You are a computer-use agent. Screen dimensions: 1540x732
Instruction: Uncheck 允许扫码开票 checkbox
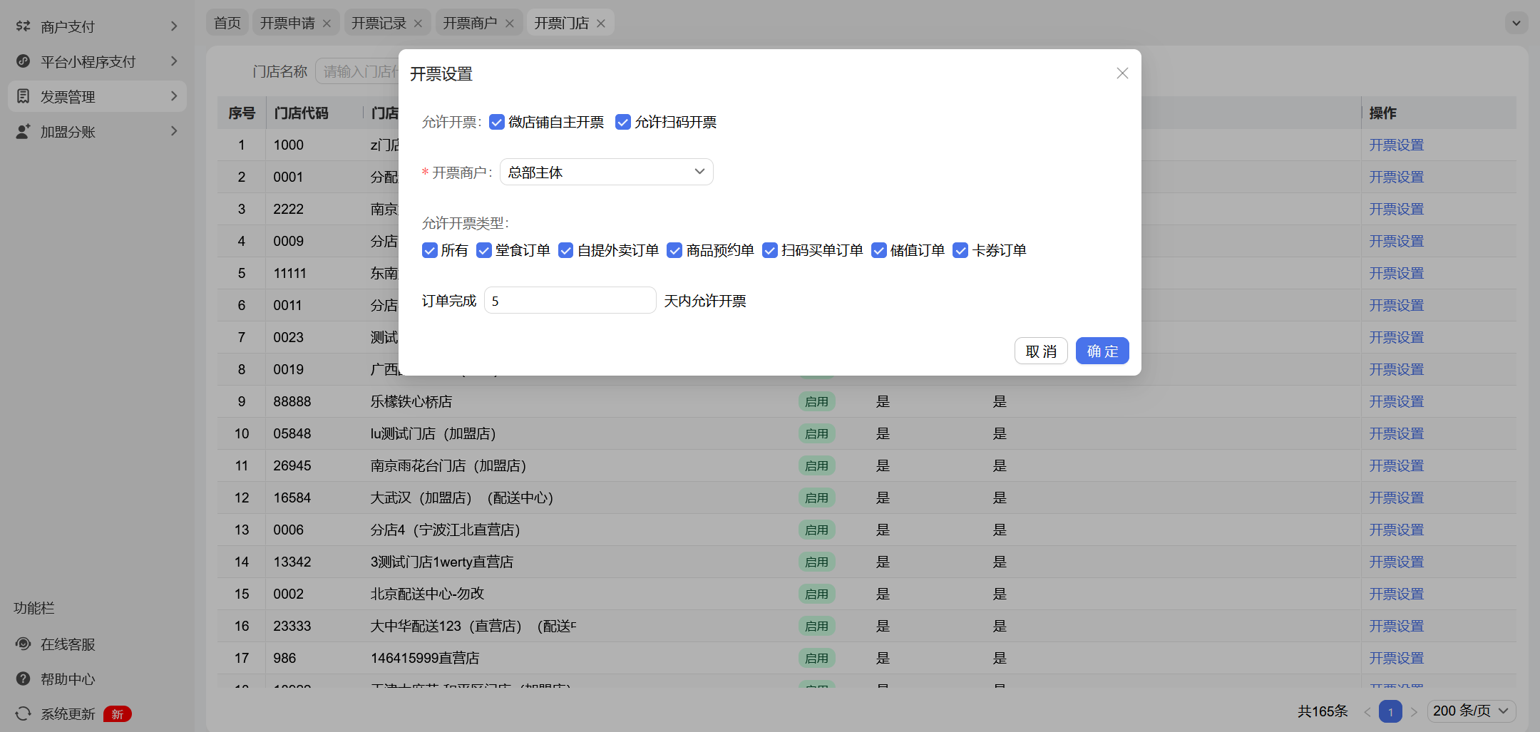[x=623, y=122]
